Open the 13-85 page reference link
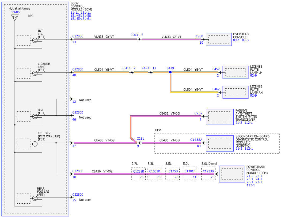This screenshot has height=217, width=281. 16,12
